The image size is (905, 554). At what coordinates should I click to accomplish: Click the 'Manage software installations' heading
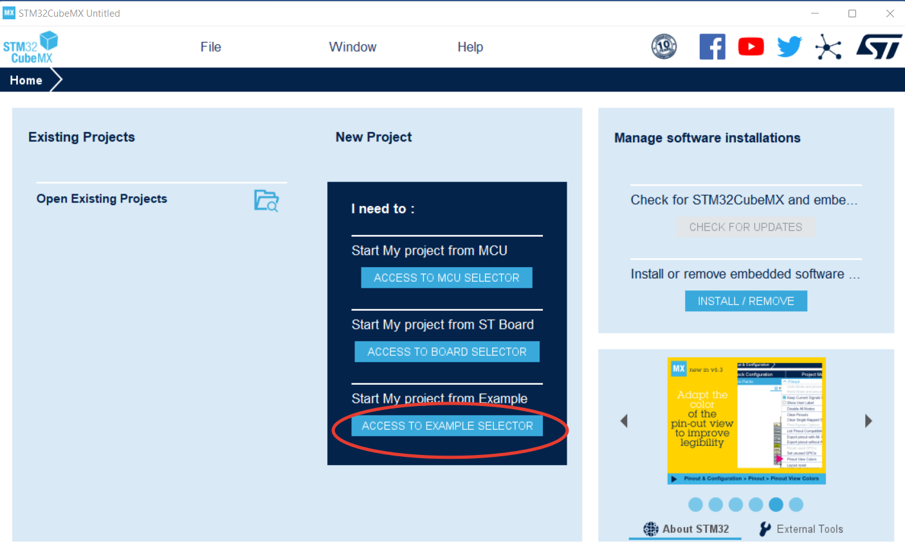click(708, 138)
